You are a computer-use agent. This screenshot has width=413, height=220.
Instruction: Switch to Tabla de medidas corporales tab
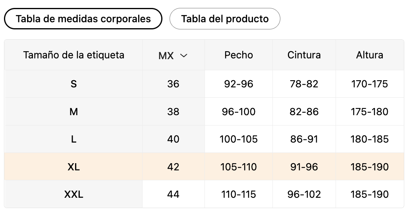pyautogui.click(x=83, y=19)
